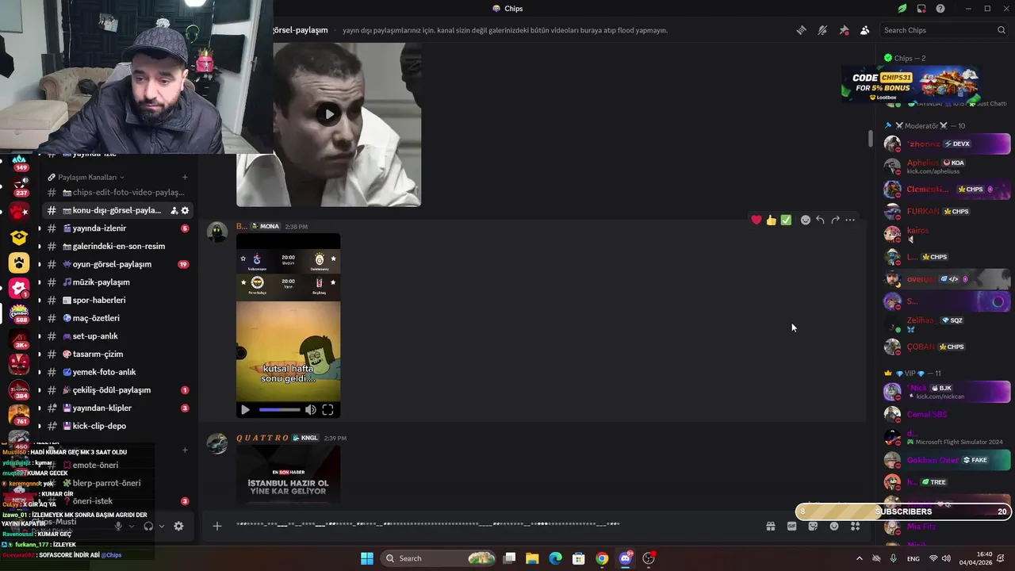Open Discord inbox icon in title bar
1015x571 pixels.
click(921, 9)
